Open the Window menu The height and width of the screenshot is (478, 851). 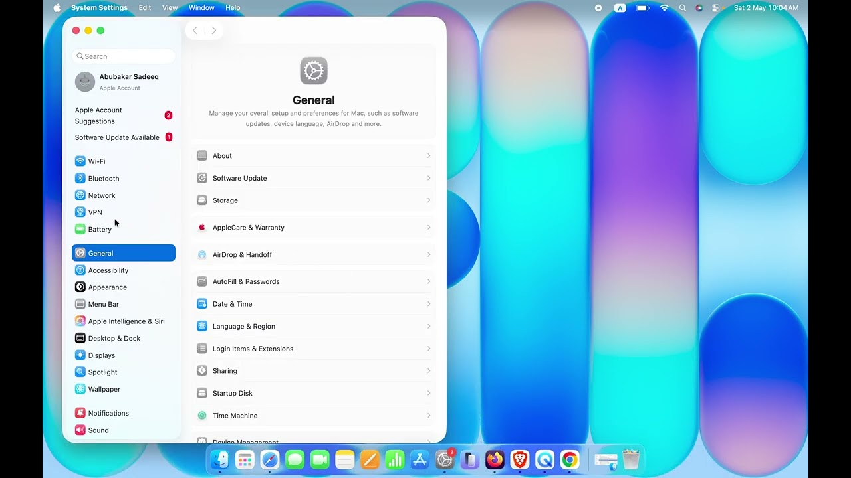pyautogui.click(x=201, y=8)
